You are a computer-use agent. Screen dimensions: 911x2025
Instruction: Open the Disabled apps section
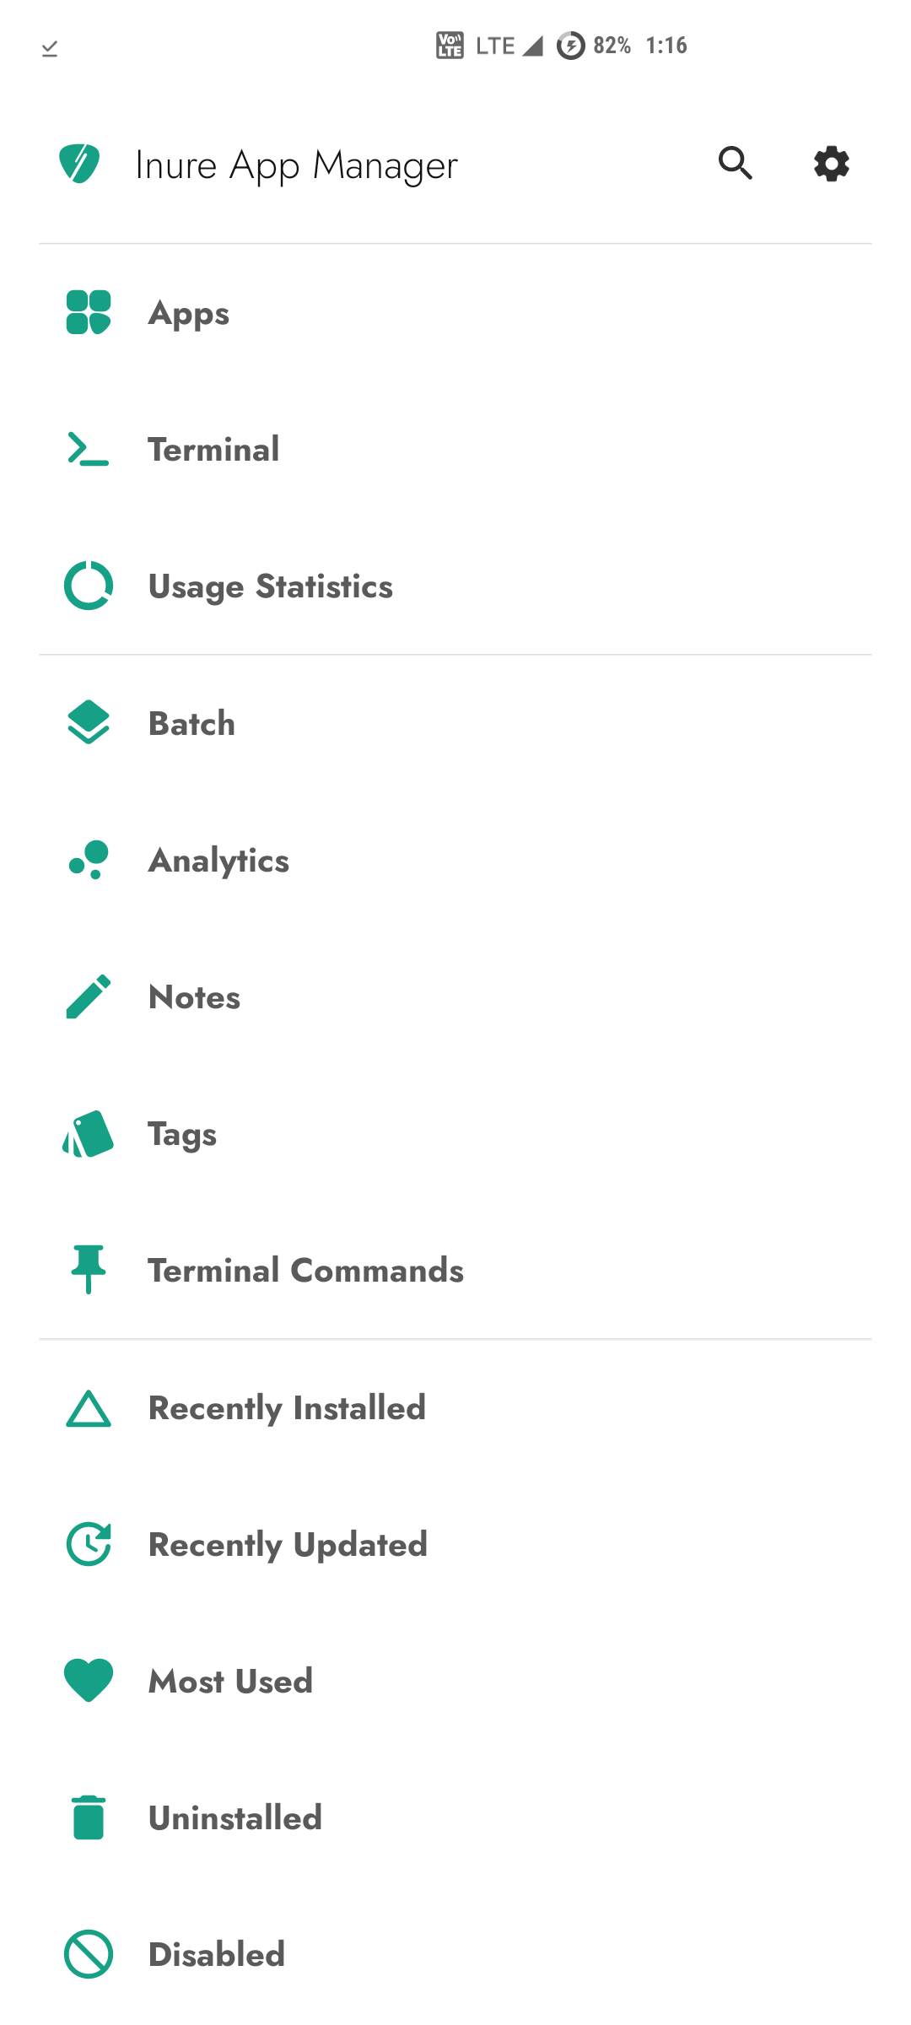(455, 1954)
